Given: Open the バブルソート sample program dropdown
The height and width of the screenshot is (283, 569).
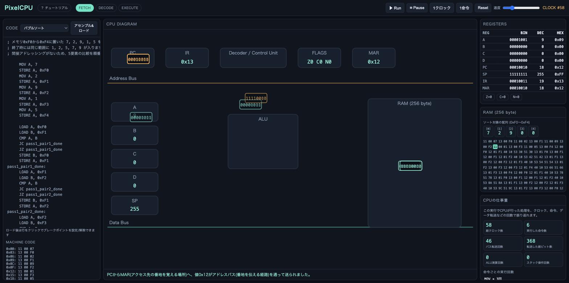Looking at the screenshot, I should pyautogui.click(x=45, y=28).
